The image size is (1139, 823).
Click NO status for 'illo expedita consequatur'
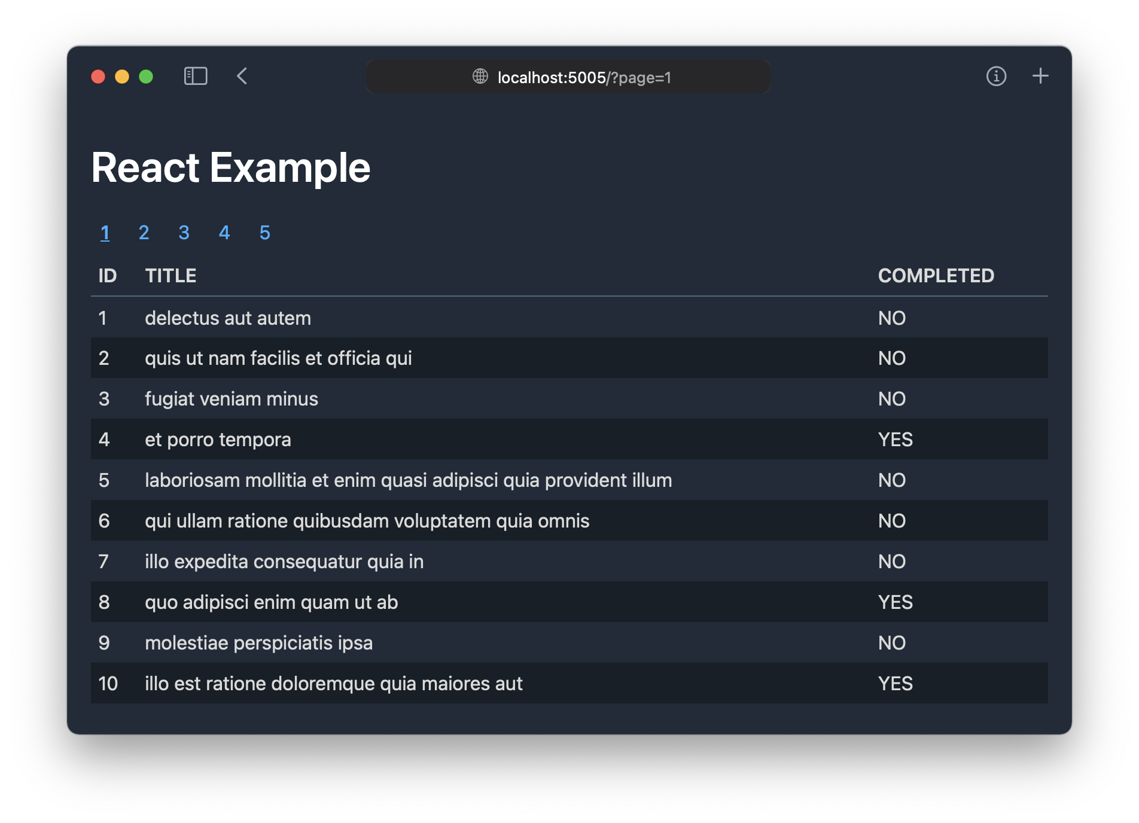(892, 562)
